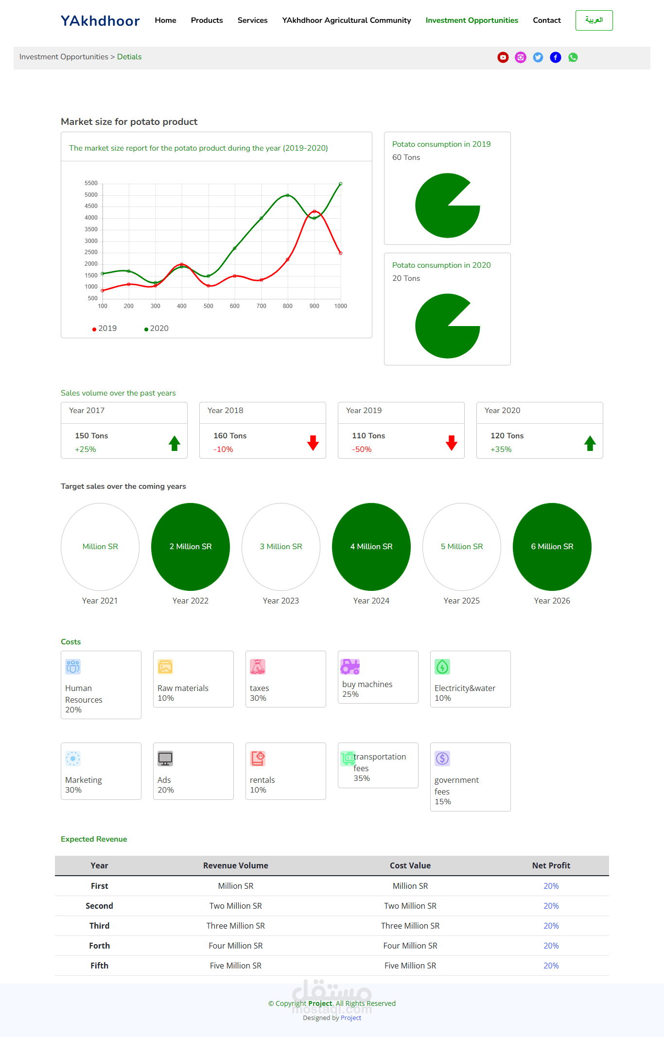The height and width of the screenshot is (1037, 664).
Task: Open the Twitter social icon
Action: [538, 57]
